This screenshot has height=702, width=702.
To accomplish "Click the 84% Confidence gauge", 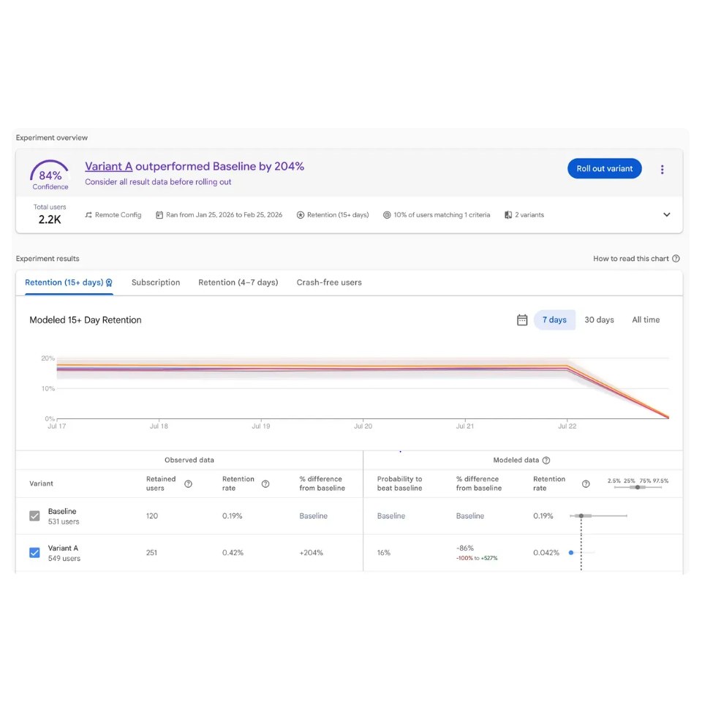I will point(50,175).
